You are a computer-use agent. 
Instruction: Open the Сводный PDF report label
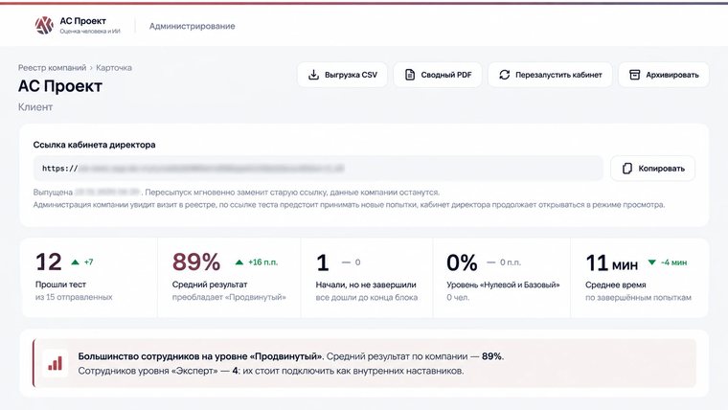[x=446, y=75]
